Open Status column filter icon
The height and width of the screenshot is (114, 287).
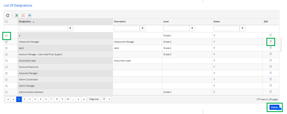point(243,28)
